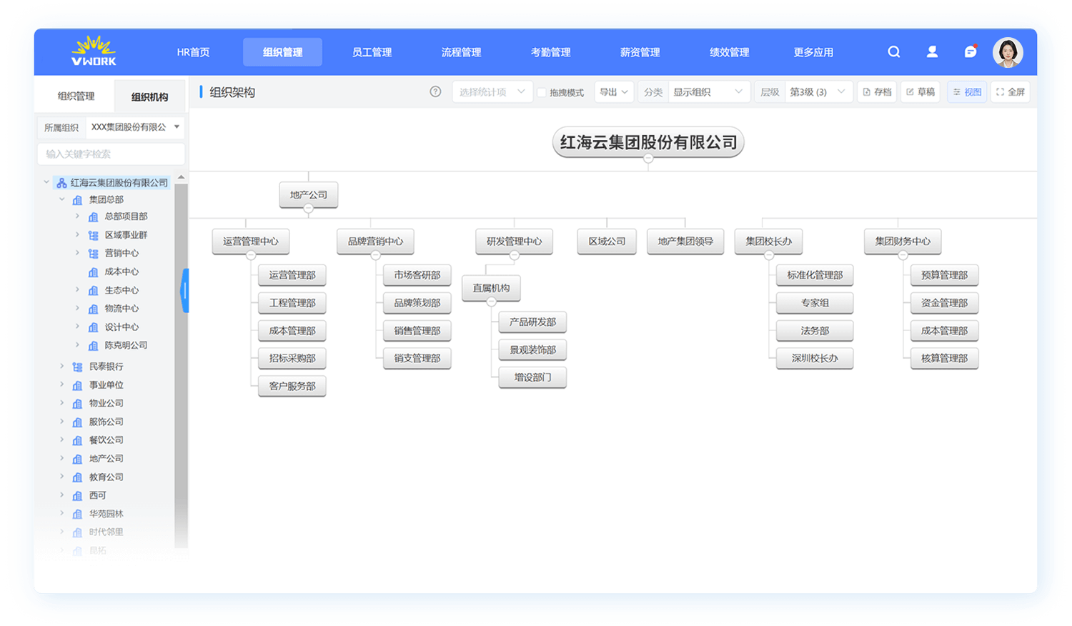The width and height of the screenshot is (1072, 626).
Task: Click the 视图 button
Action: click(967, 92)
